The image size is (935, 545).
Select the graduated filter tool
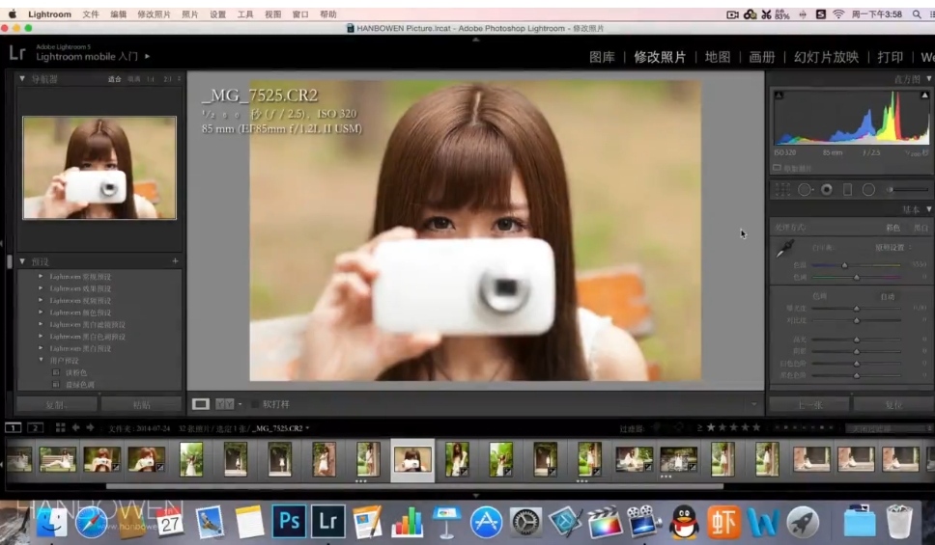[x=848, y=190]
